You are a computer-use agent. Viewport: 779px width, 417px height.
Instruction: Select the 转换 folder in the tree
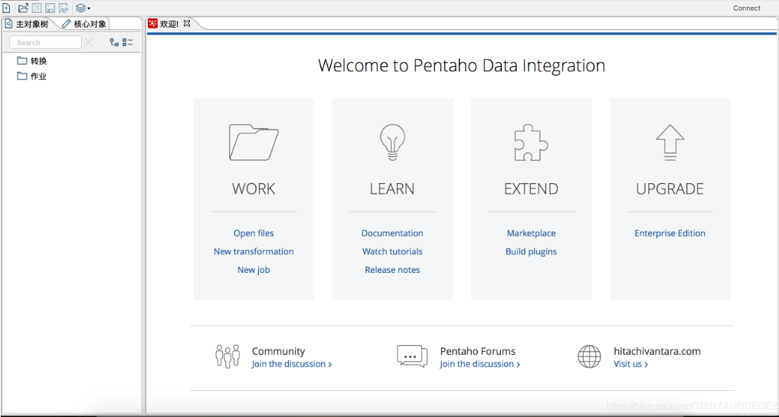tap(32, 61)
